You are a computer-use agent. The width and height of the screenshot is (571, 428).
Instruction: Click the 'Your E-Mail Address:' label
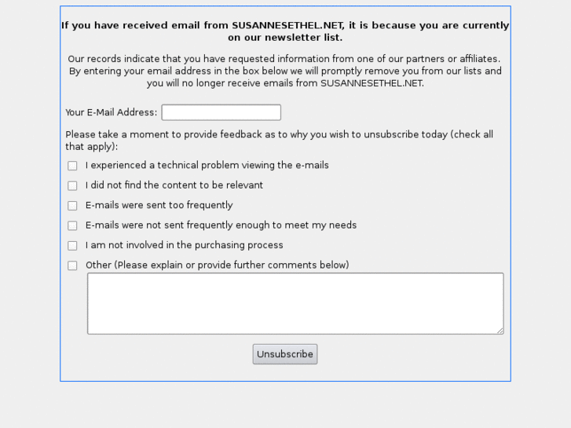coord(111,112)
